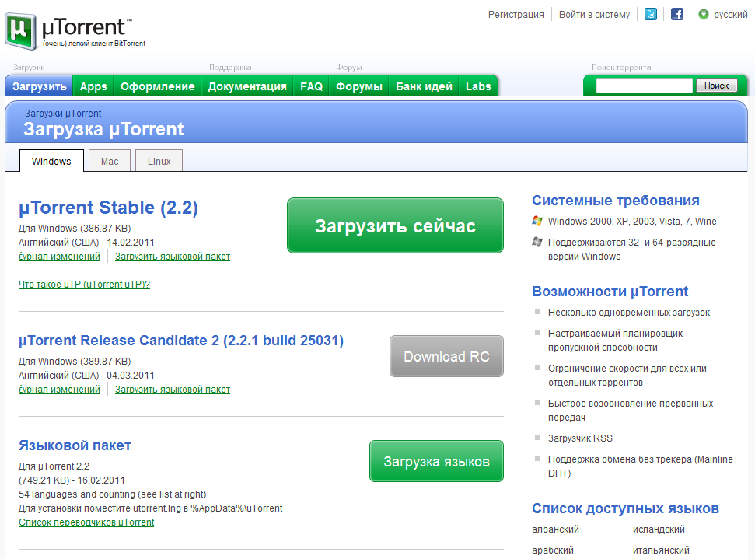Open the Facebook icon link
This screenshot has height=559, width=755.
(x=677, y=15)
